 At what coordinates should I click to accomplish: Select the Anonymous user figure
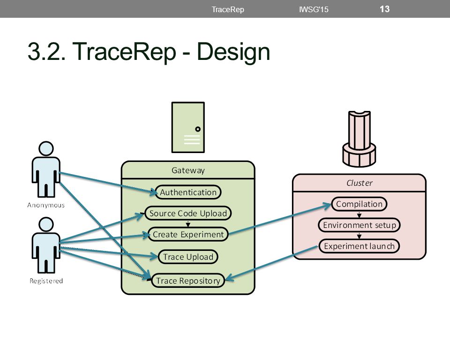point(46,169)
